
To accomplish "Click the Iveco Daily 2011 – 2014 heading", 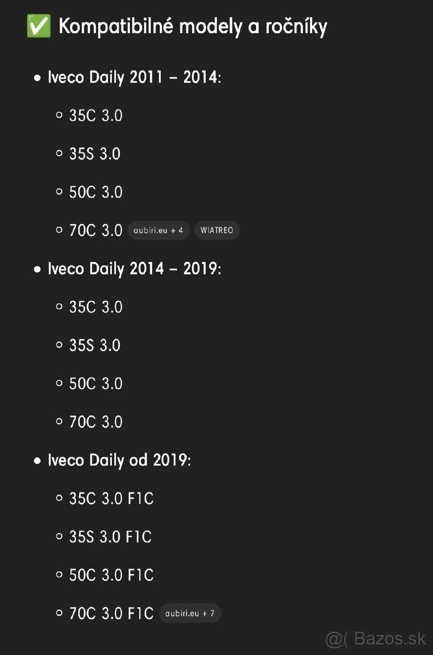I will [133, 77].
